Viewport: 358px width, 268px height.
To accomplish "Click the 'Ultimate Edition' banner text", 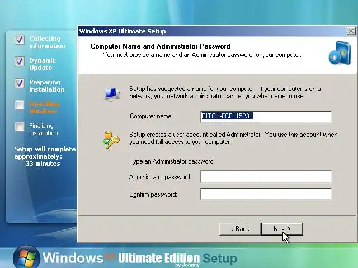I will click(x=159, y=258).
